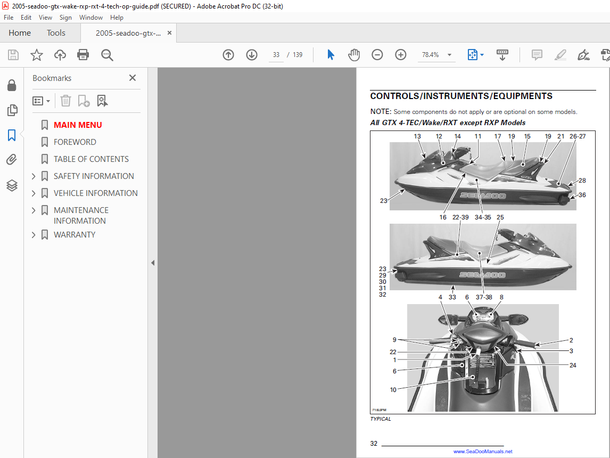Jump to SAFETY INFORMATION bookmark
Image resolution: width=610 pixels, height=458 pixels.
click(94, 176)
